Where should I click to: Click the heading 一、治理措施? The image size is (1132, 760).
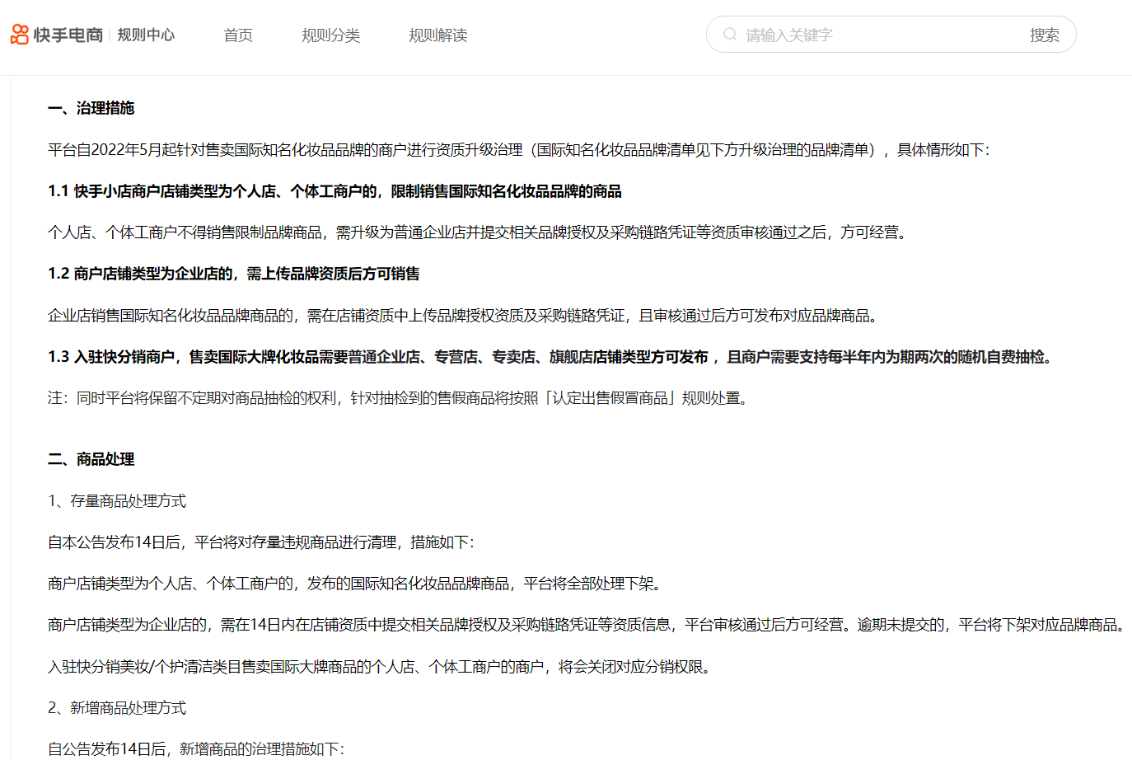[x=91, y=108]
